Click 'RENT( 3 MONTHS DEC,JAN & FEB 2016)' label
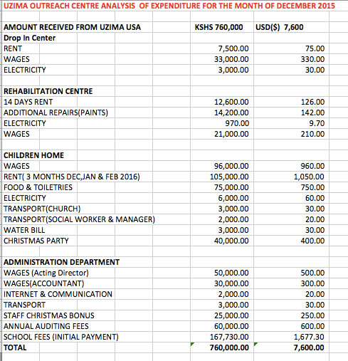 (x=72, y=177)
